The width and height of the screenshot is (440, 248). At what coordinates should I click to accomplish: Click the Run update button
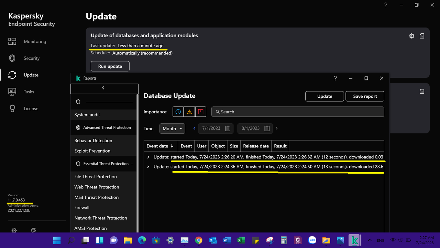point(110,66)
